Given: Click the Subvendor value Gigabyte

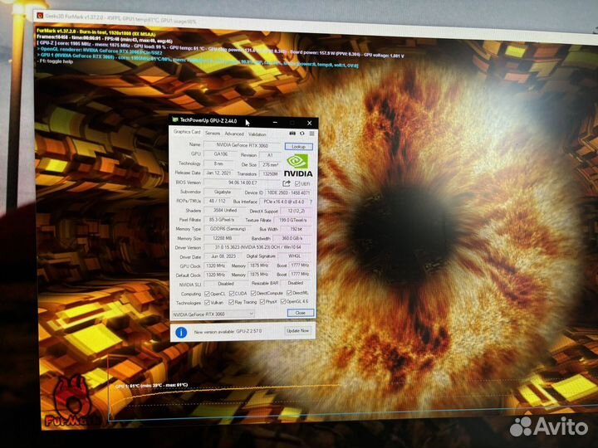Looking at the screenshot, I should pos(223,192).
